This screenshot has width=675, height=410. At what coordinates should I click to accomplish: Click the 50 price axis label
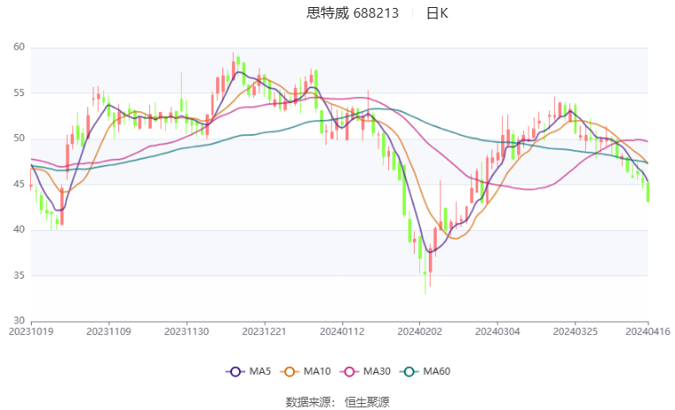tap(19, 138)
